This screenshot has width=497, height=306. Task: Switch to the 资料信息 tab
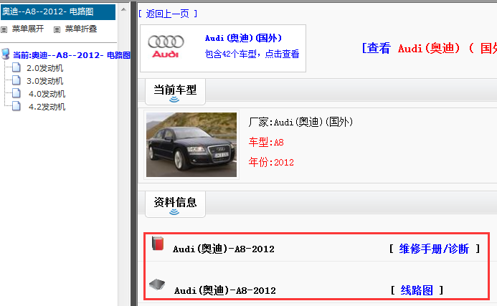point(175,204)
